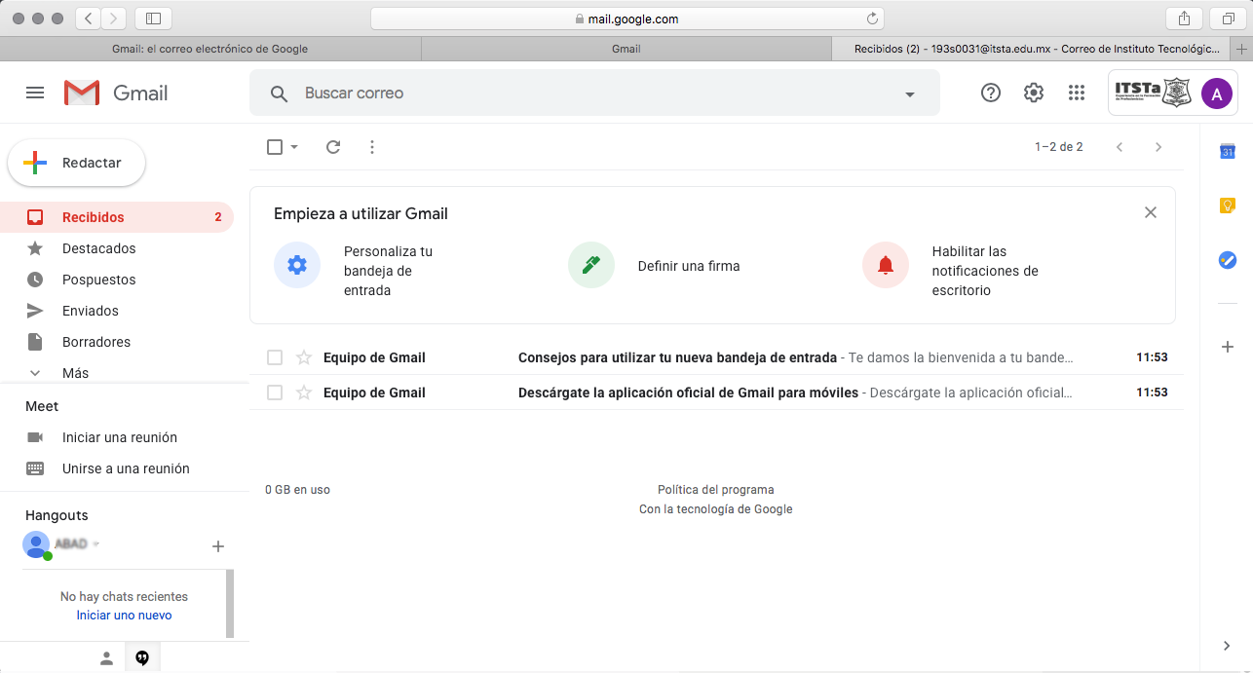Open the select-all dropdown arrow
Screen dimensions: 1253x673
coord(294,147)
